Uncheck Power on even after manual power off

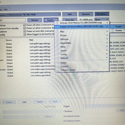[x=25, y=31]
